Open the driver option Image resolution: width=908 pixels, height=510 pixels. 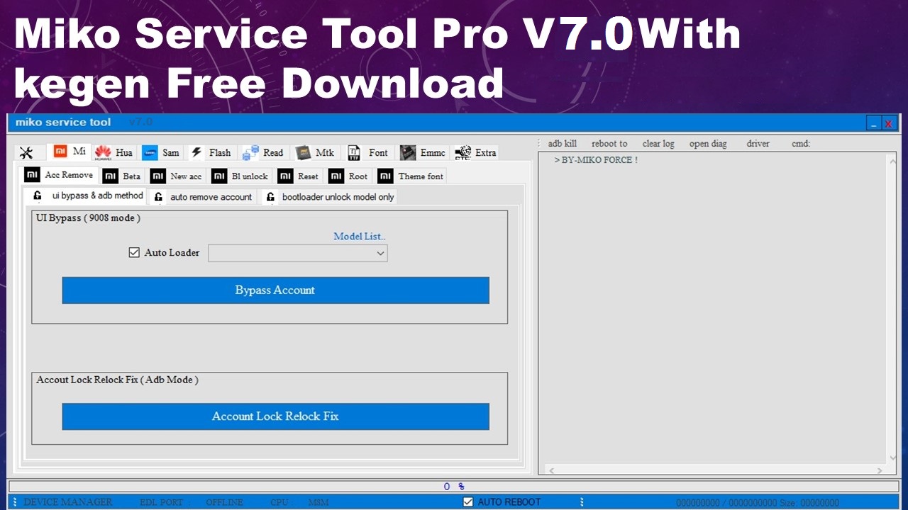click(x=758, y=144)
